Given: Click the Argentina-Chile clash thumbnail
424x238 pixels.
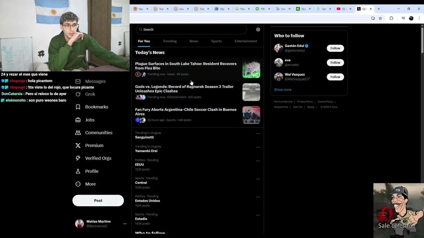Looking at the screenshot, I should click(251, 115).
